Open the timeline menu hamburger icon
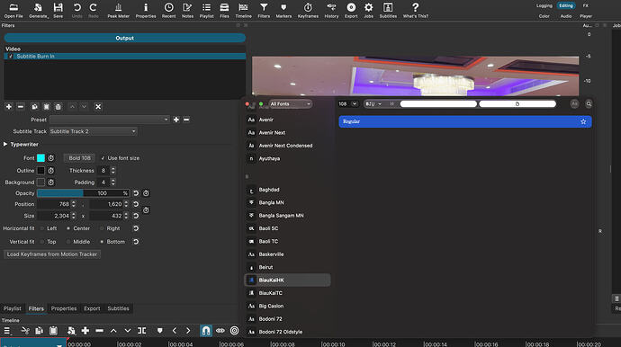The image size is (621, 347). 6,331
